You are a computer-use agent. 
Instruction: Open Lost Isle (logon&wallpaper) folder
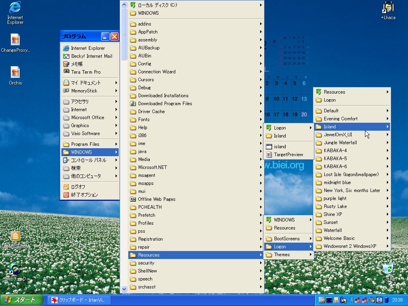pos(352,175)
